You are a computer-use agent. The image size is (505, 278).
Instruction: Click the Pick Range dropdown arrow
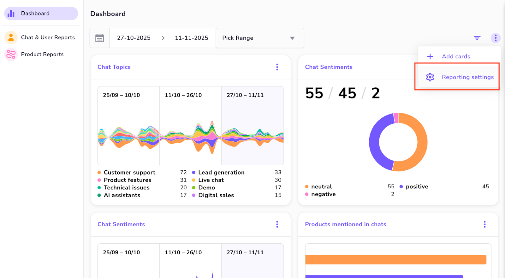click(x=292, y=38)
